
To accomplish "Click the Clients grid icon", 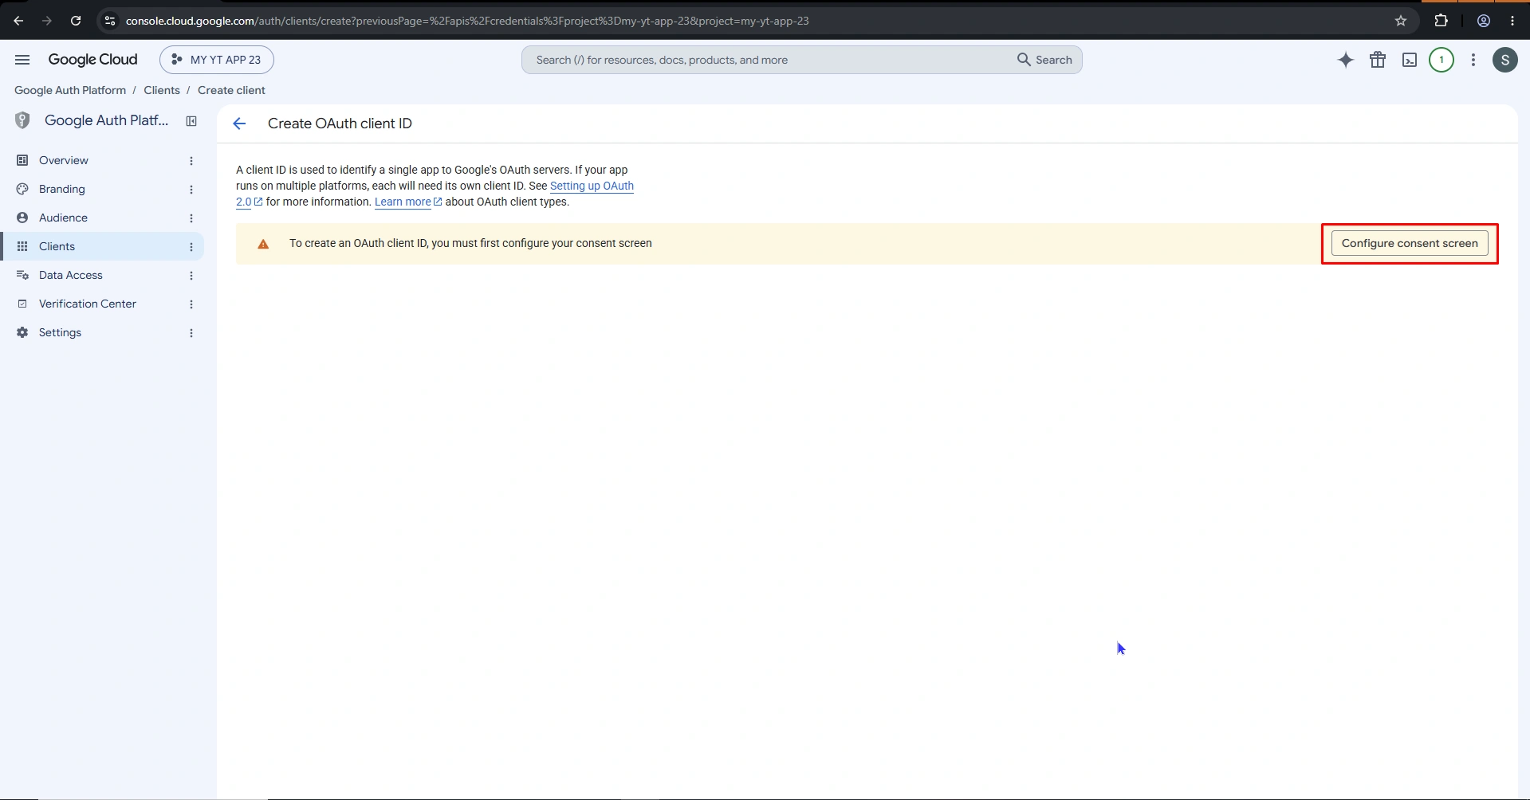I will [x=22, y=246].
